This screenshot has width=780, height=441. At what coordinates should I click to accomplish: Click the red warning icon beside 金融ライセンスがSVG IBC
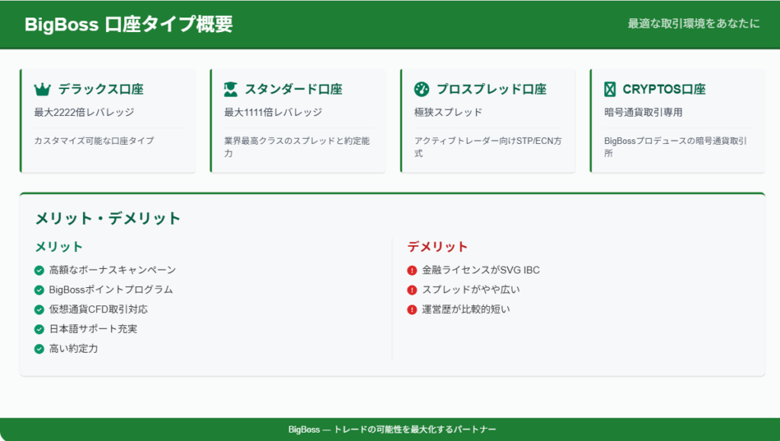[x=412, y=270]
